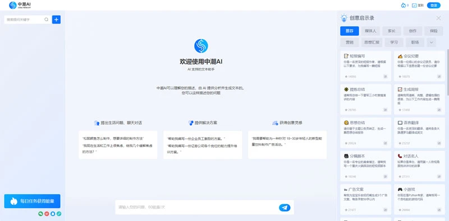The height and width of the screenshot is (221, 449).
Task: Open the 分镜脚本 prompt card
Action: click(x=366, y=166)
